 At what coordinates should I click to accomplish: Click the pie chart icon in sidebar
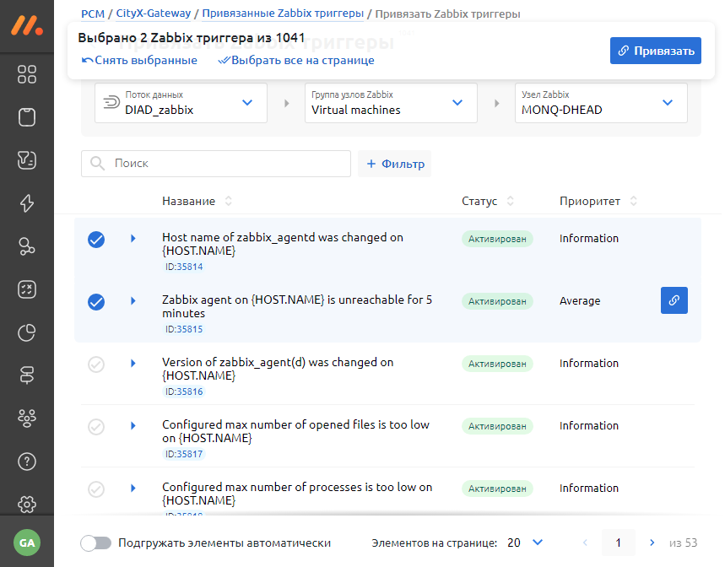27,332
